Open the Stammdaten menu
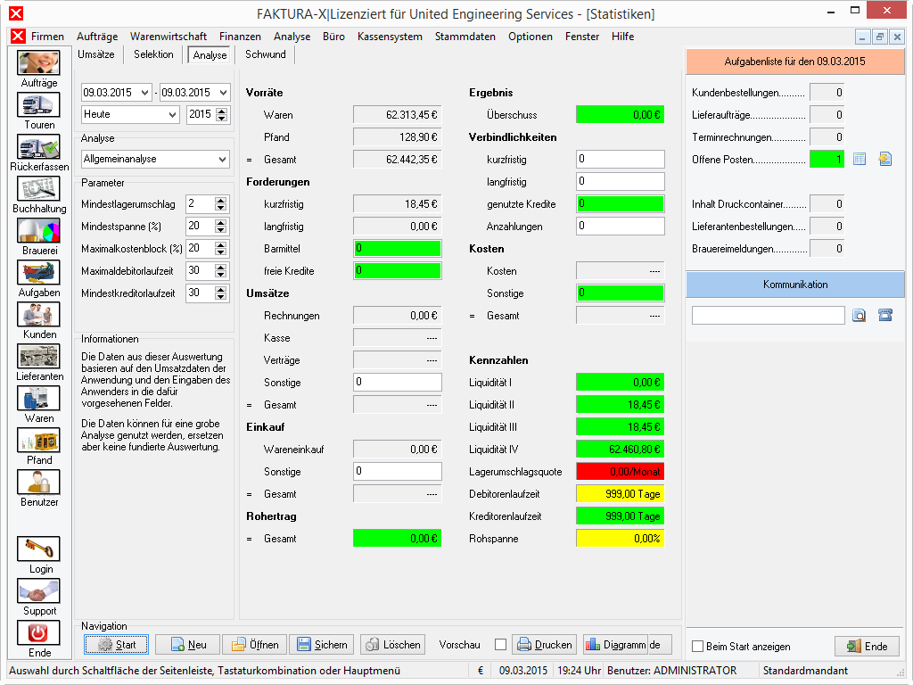 (465, 36)
